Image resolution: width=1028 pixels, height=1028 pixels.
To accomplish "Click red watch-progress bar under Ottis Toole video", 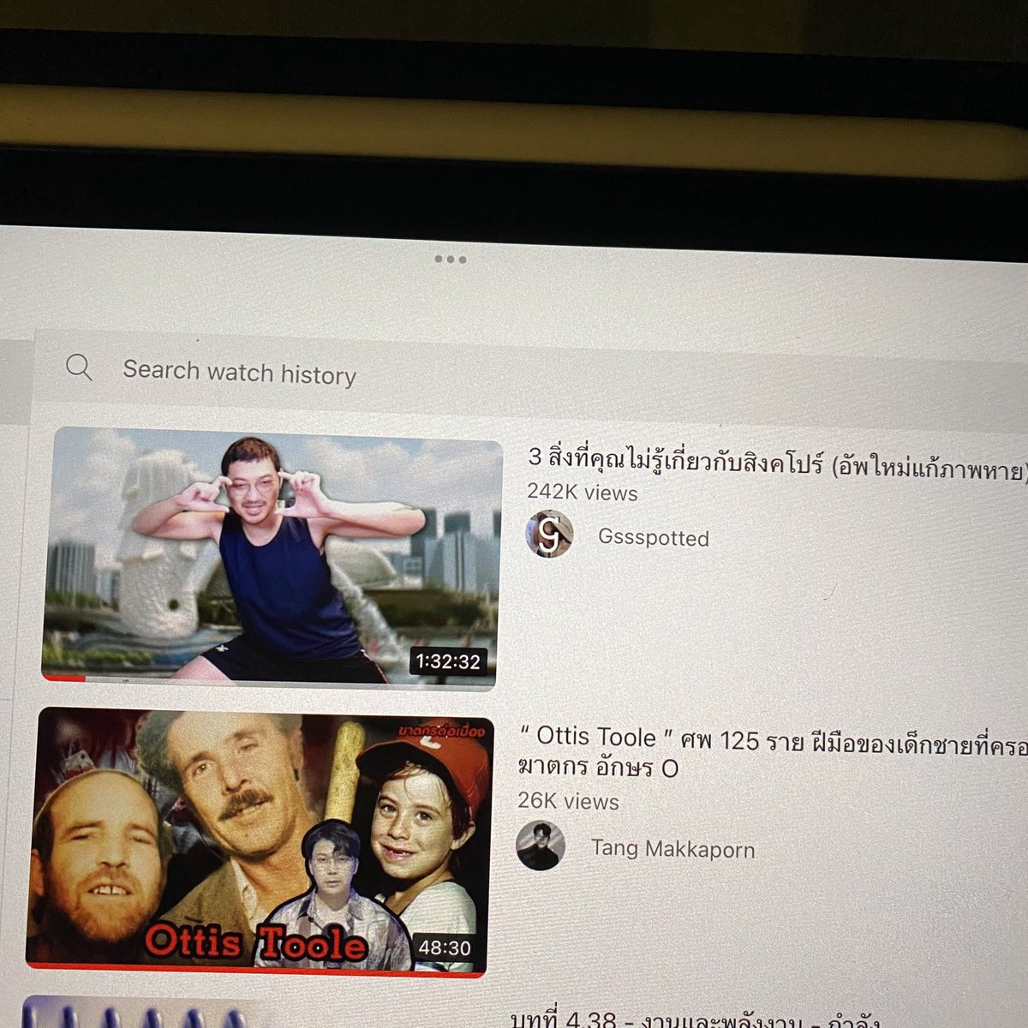I will coord(254,968).
